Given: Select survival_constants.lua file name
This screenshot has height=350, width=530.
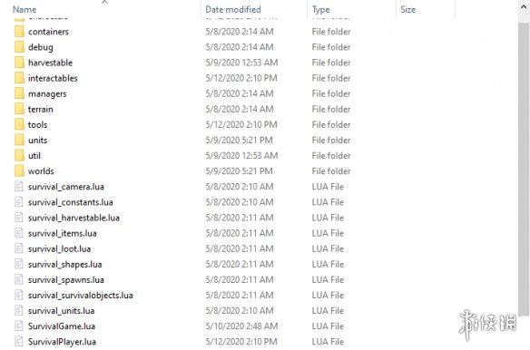Looking at the screenshot, I should point(71,202).
